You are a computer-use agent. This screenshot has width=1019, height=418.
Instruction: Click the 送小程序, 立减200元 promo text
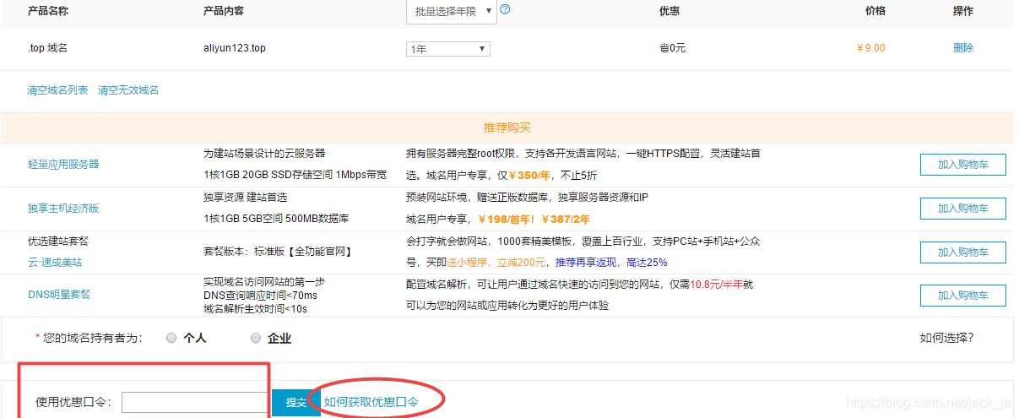[x=496, y=263]
